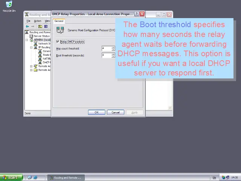Click the Boot threshold seconds field

[x=106, y=55]
